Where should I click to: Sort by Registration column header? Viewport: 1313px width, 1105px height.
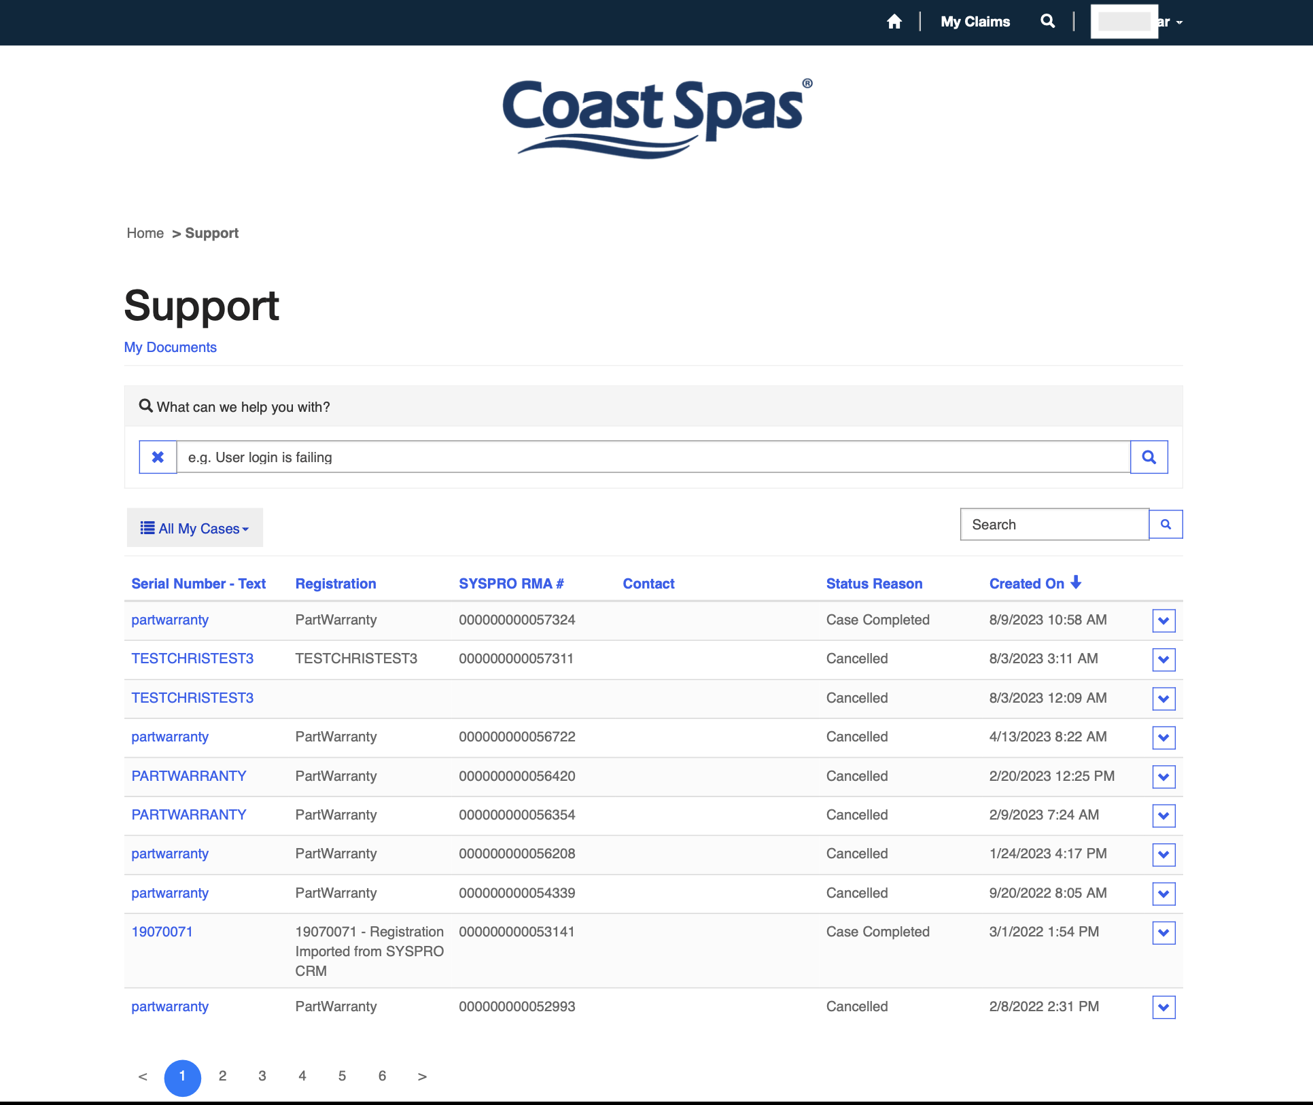(x=336, y=584)
